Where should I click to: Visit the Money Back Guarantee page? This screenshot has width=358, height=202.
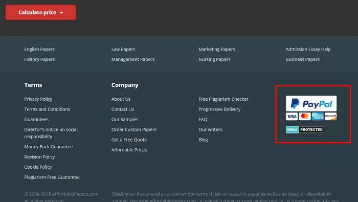(x=49, y=147)
